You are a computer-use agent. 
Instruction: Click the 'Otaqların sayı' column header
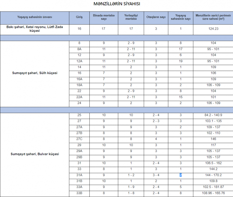(x=156, y=17)
